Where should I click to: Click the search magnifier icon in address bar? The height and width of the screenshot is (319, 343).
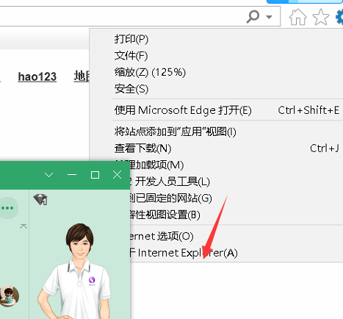253,16
